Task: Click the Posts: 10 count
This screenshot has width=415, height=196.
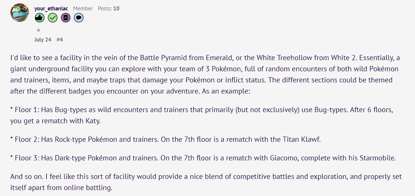Action: [x=109, y=9]
